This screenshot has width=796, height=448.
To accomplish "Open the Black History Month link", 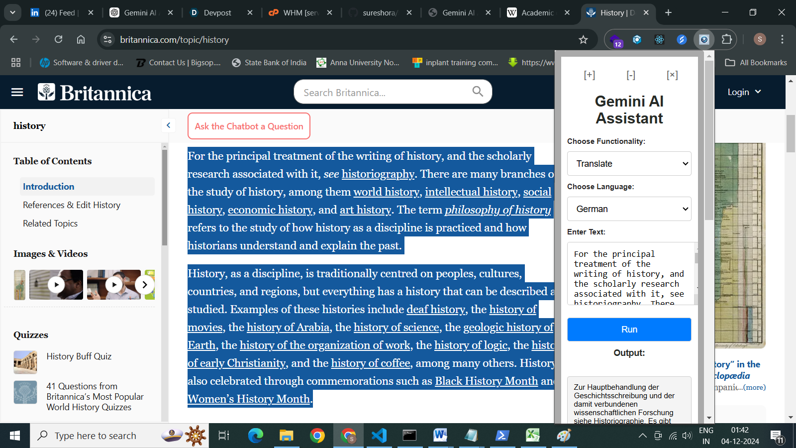I will tap(487, 381).
